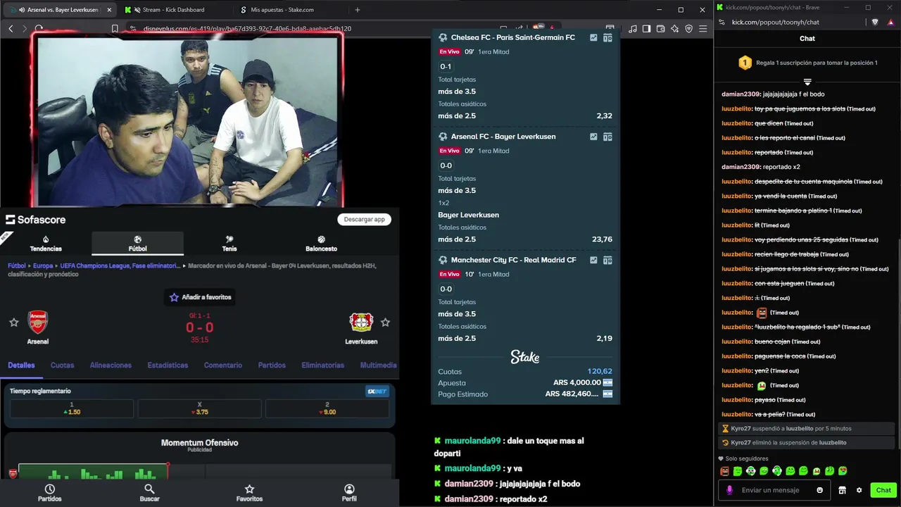Select the Tenis sport tab

tap(229, 244)
